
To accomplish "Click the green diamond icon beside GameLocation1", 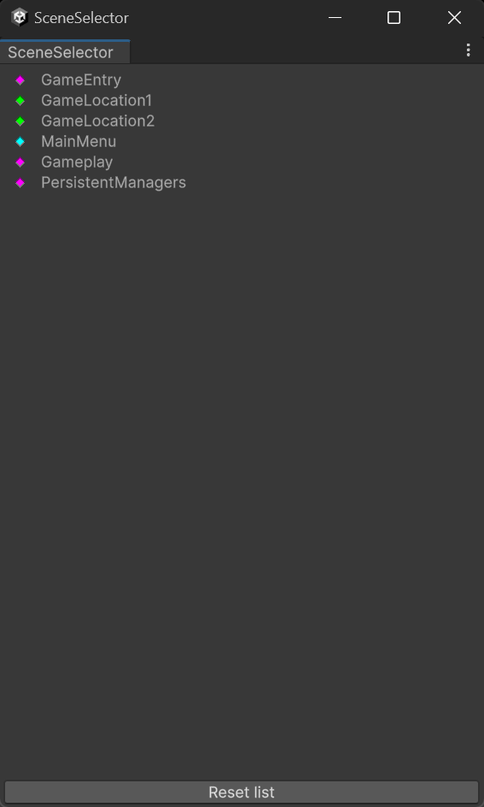I will coord(20,101).
